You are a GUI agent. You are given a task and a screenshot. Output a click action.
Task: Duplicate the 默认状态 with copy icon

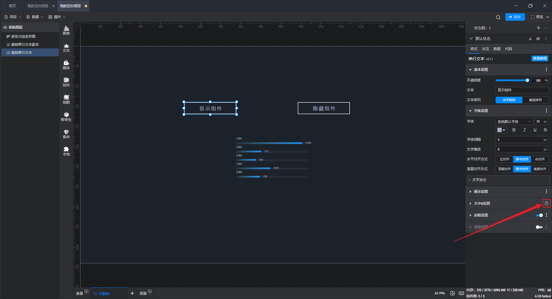pos(538,39)
